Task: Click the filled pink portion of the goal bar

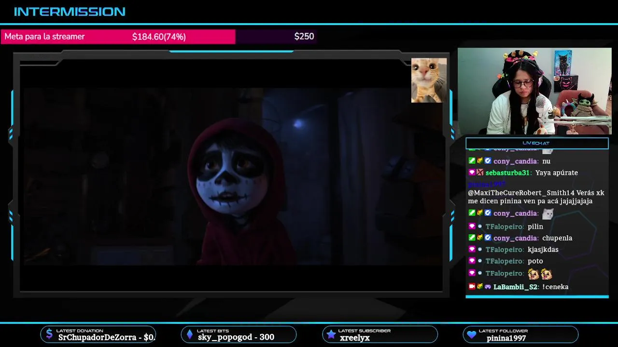Action: pos(118,37)
